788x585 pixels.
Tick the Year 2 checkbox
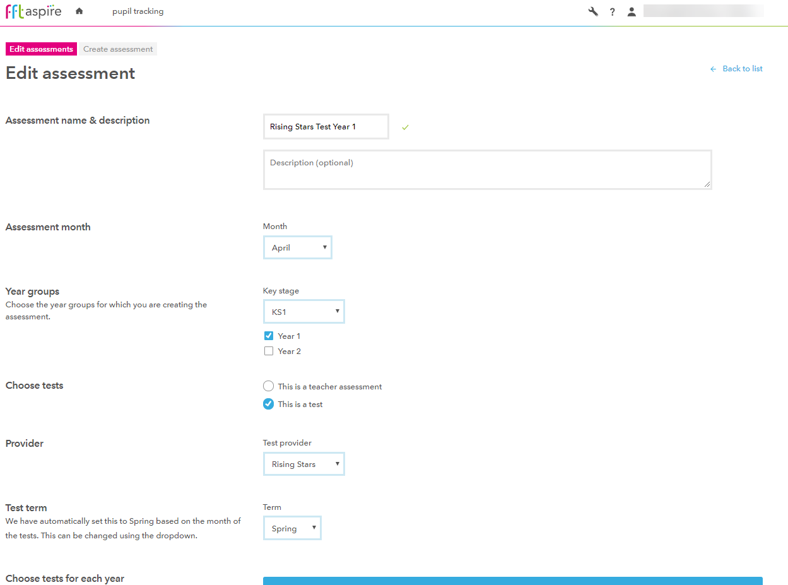coord(268,350)
